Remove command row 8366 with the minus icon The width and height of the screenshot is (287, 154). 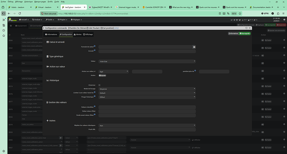[x=284, y=40]
